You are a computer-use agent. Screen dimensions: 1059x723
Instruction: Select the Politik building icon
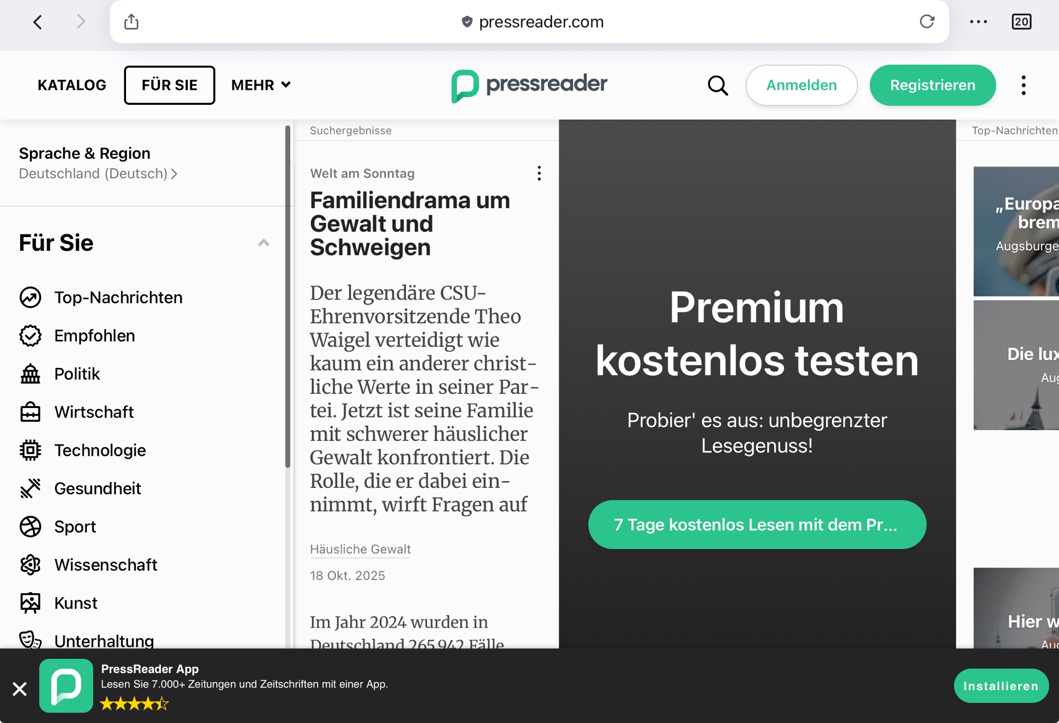[30, 374]
